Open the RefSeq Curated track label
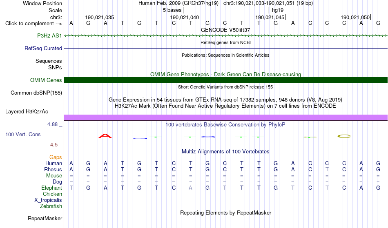 tap(43, 48)
